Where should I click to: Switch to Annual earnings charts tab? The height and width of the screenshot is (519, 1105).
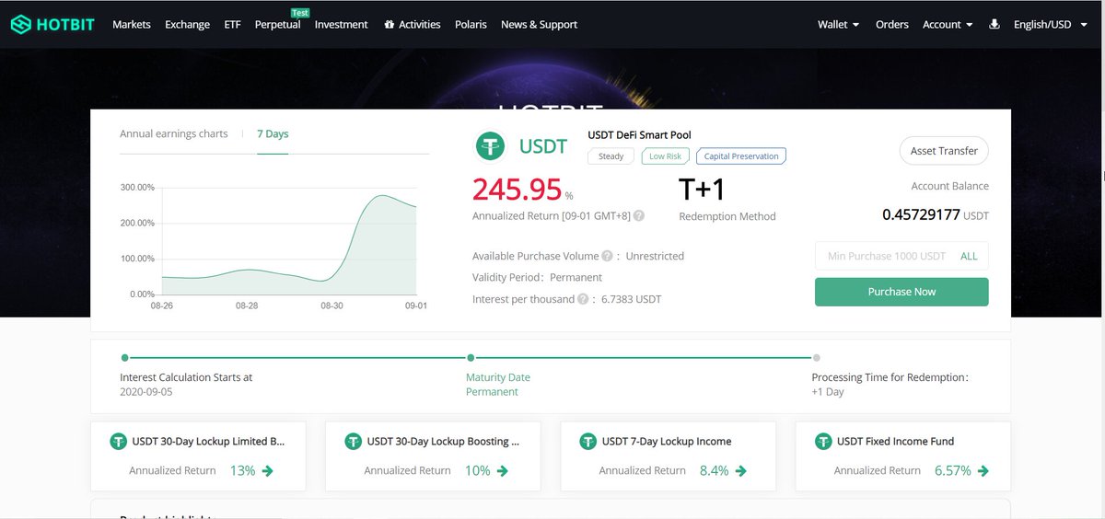point(174,133)
